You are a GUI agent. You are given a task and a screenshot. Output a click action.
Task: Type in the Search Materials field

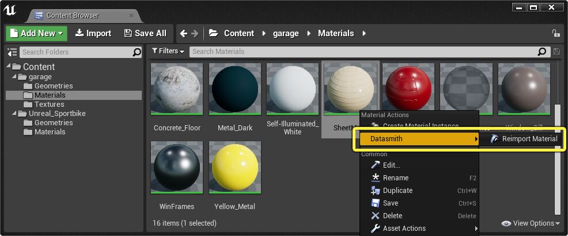(x=363, y=52)
